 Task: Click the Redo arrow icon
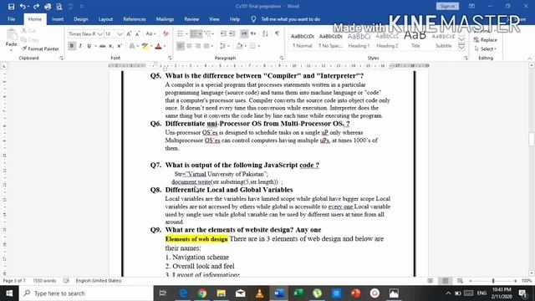click(x=36, y=7)
